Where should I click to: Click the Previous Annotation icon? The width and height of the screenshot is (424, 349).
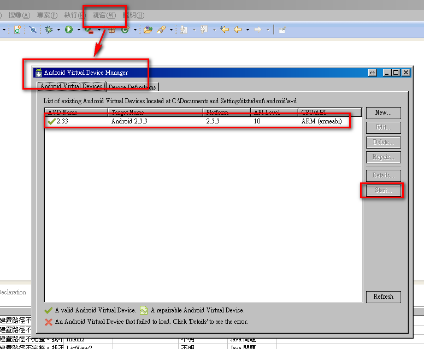tap(204, 29)
